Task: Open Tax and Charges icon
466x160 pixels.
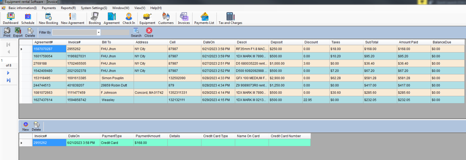Action: click(x=230, y=19)
